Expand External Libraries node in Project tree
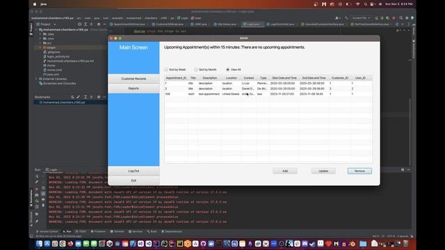The width and height of the screenshot is (445, 250). point(36,78)
